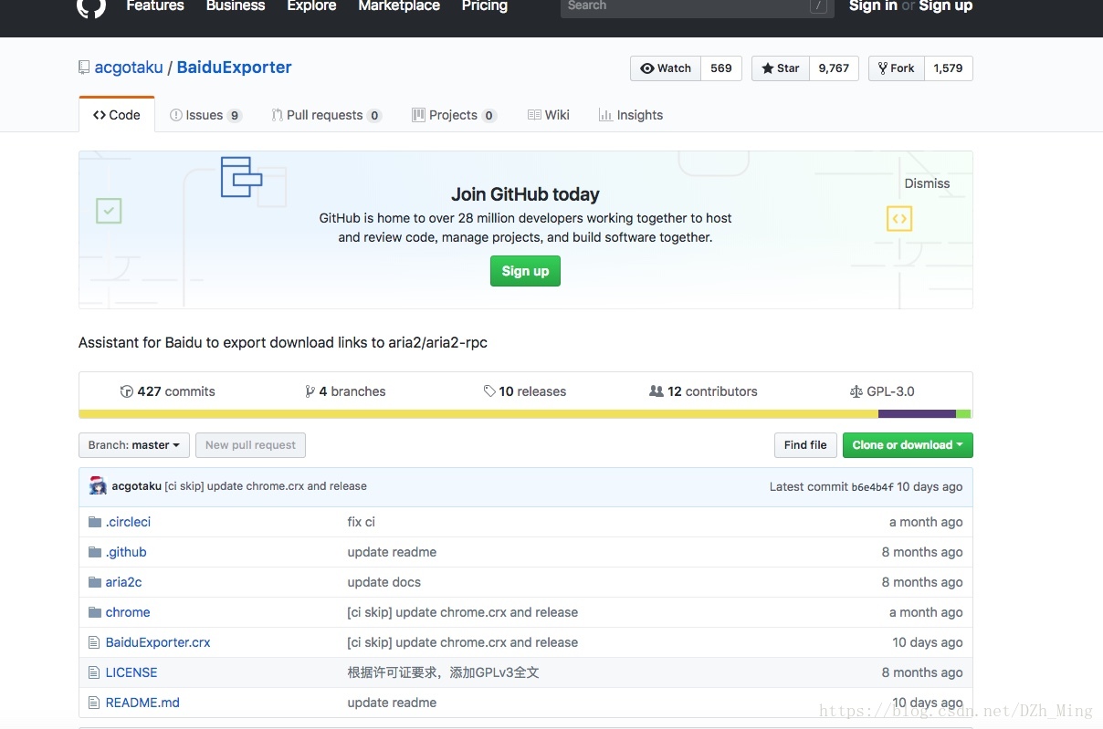The width and height of the screenshot is (1103, 729).
Task: Click the .circleci folder icon
Action: pyautogui.click(x=95, y=522)
